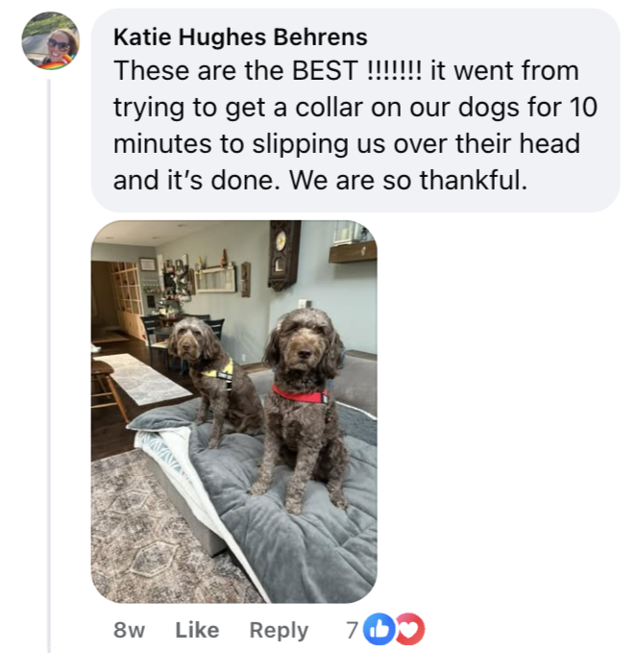Click the sunglasses on commenter's avatar
636x653 pixels.
pos(59,44)
